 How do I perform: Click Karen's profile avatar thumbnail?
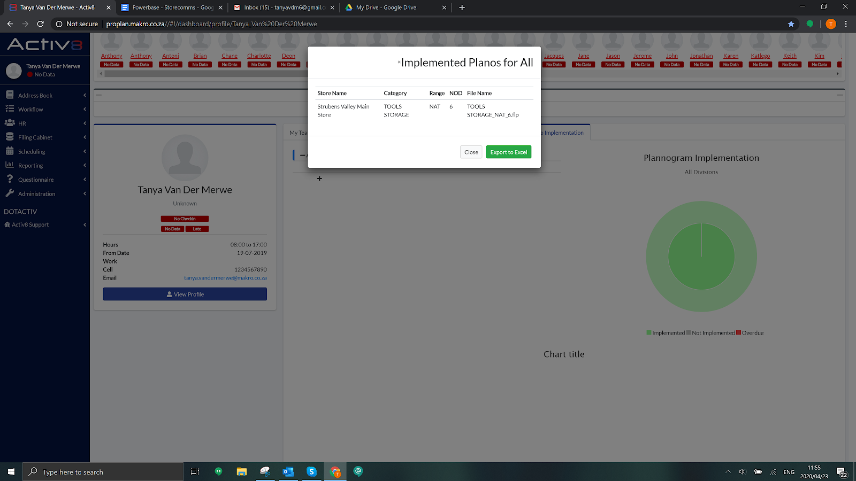731,41
